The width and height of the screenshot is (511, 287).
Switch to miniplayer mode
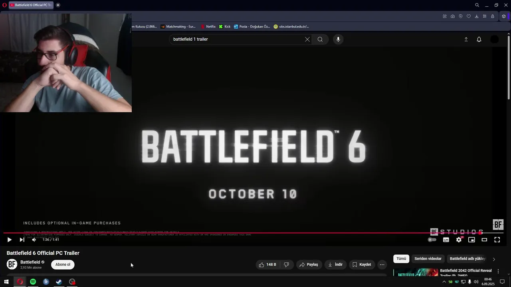tap(471, 240)
